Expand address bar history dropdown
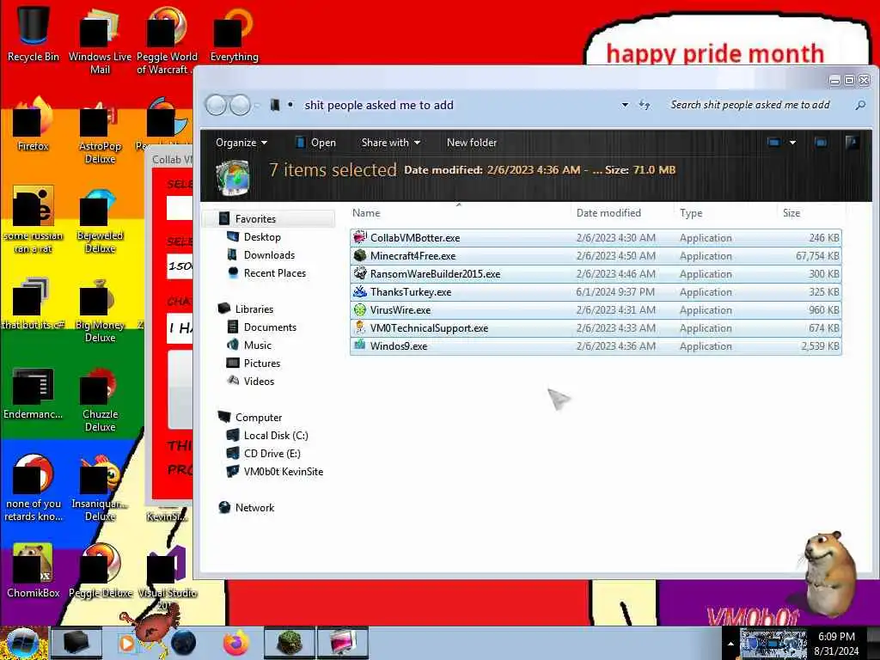The image size is (880, 660). click(x=625, y=105)
